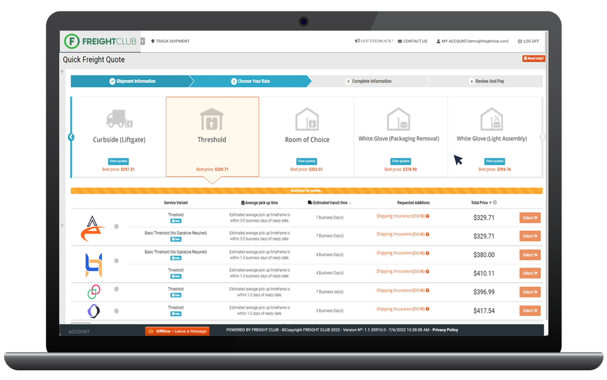
Task: Select Choose Your Rate step
Action: tap(251, 81)
